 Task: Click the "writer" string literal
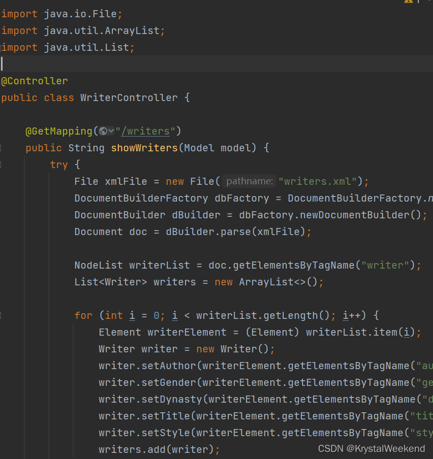385,265
